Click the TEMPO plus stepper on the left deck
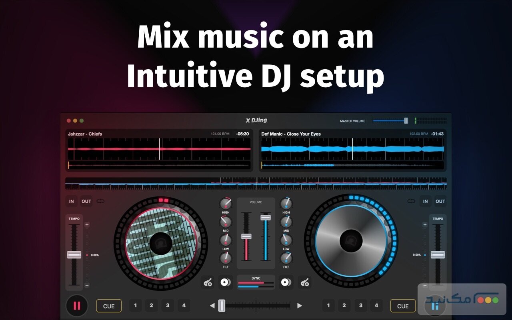This screenshot has height=320, width=512. point(88,224)
